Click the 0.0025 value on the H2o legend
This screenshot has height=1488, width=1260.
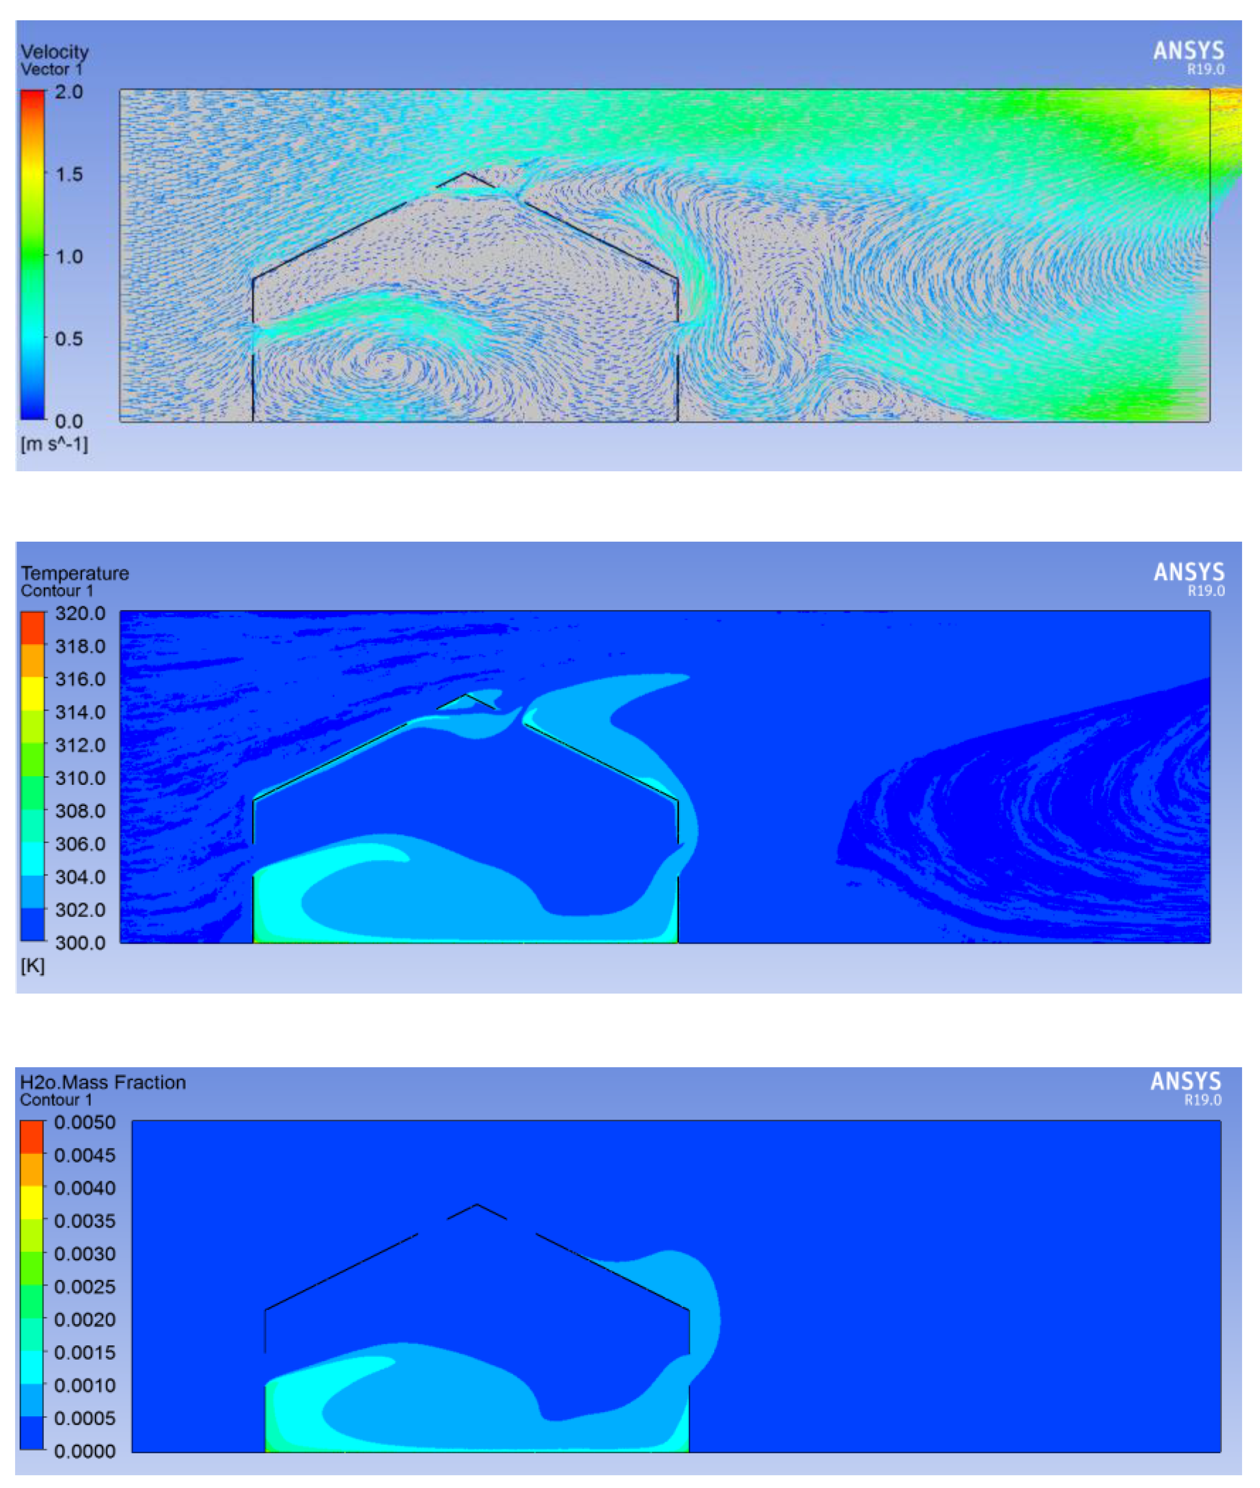(x=85, y=1286)
